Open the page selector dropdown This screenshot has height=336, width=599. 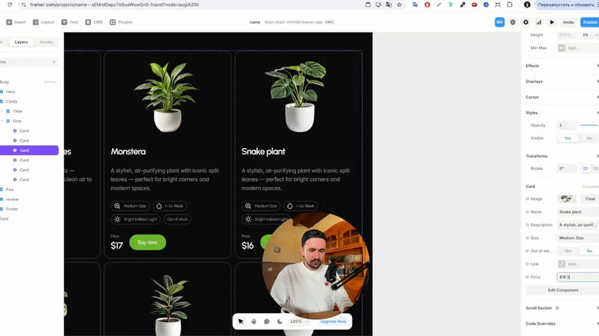[29, 62]
